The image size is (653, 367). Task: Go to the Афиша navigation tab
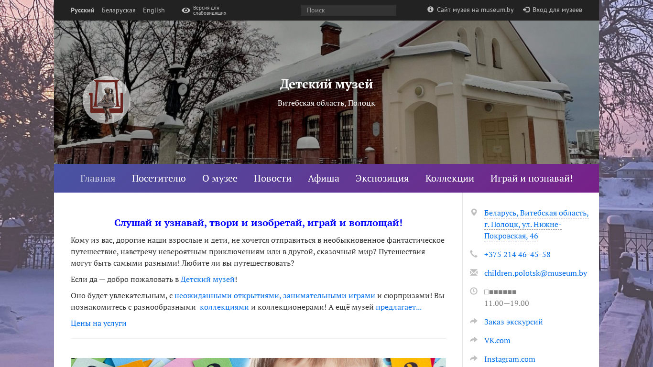click(323, 179)
